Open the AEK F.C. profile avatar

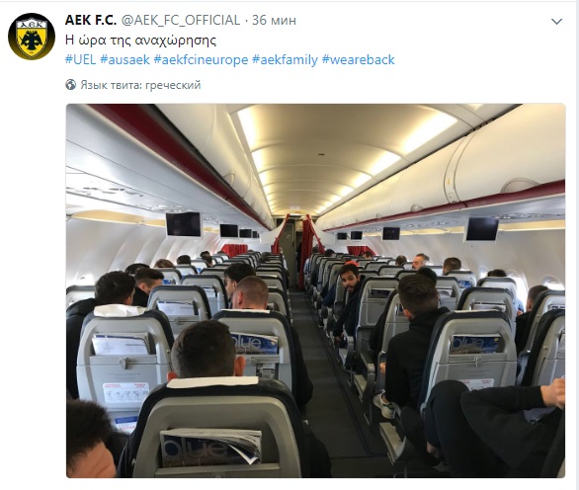click(32, 37)
